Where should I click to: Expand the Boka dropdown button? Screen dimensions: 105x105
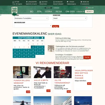(89, 12)
